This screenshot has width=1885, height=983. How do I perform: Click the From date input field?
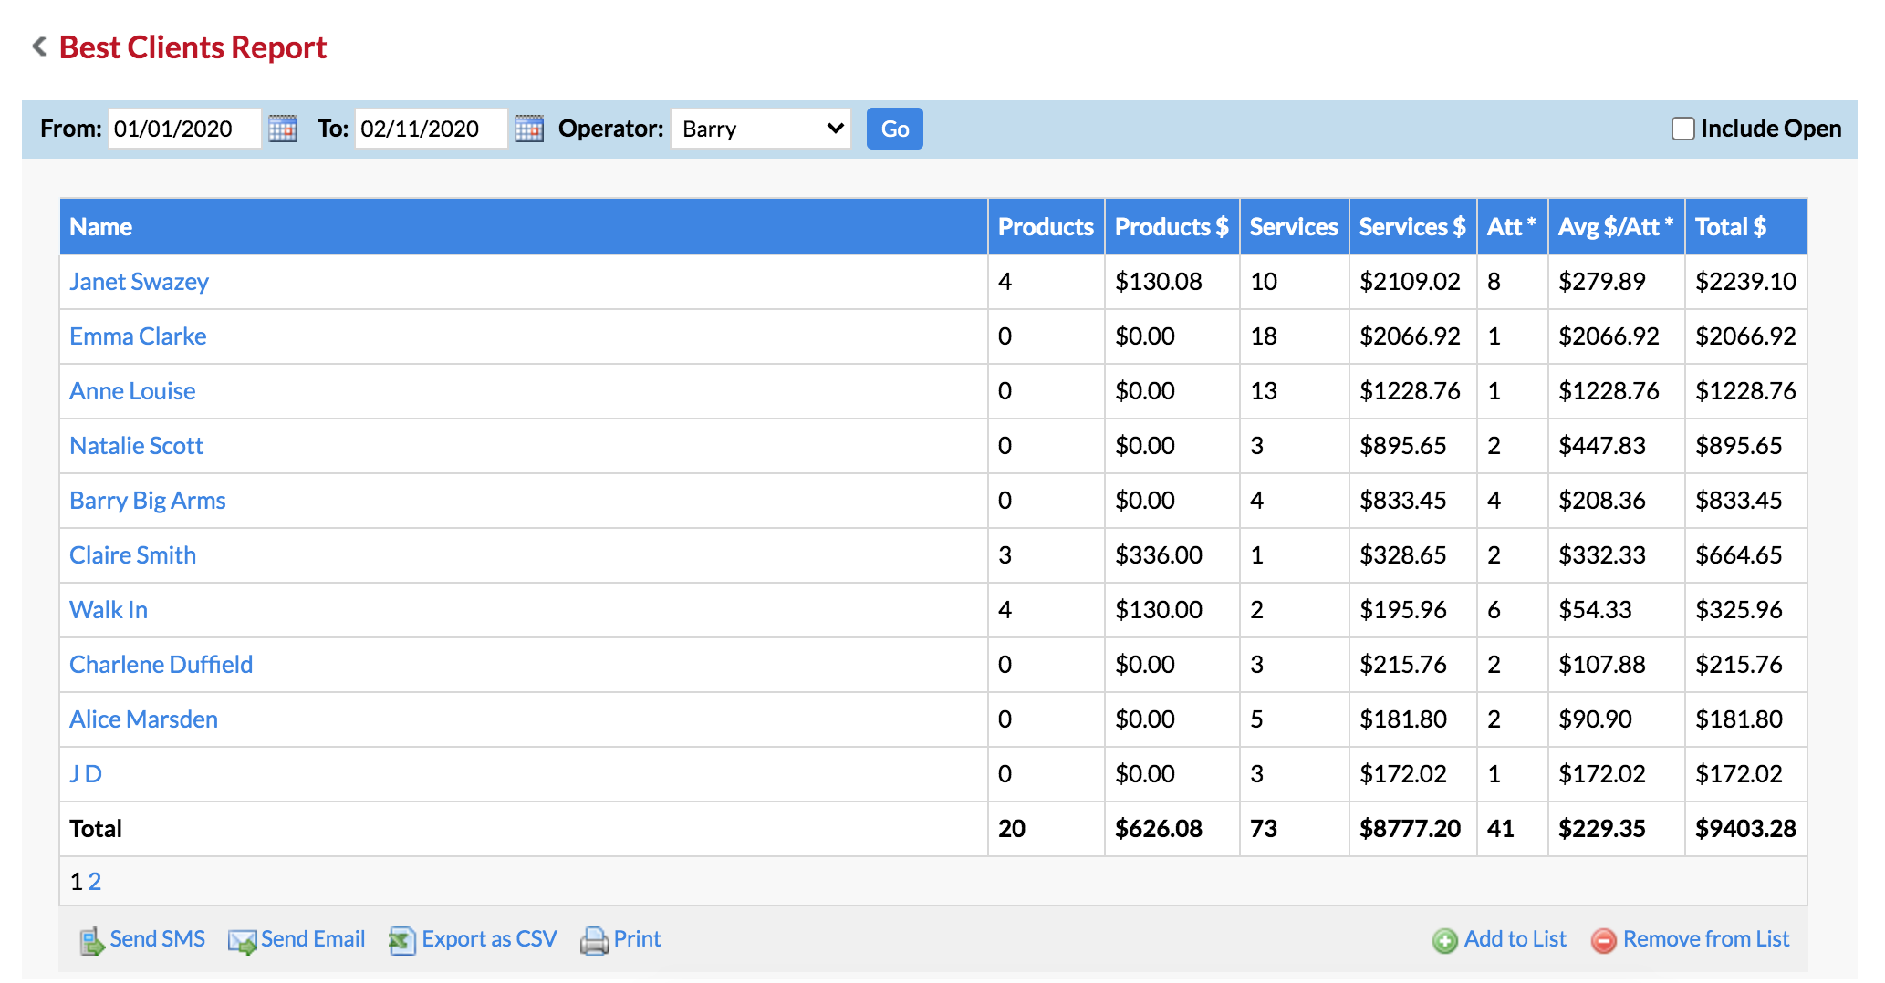(185, 129)
